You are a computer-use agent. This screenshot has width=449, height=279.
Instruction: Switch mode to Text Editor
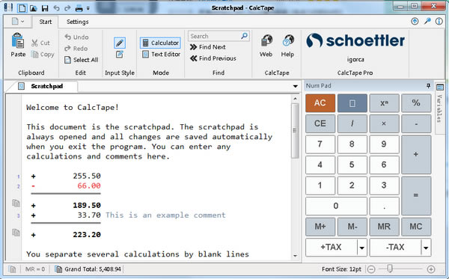pyautogui.click(x=161, y=54)
